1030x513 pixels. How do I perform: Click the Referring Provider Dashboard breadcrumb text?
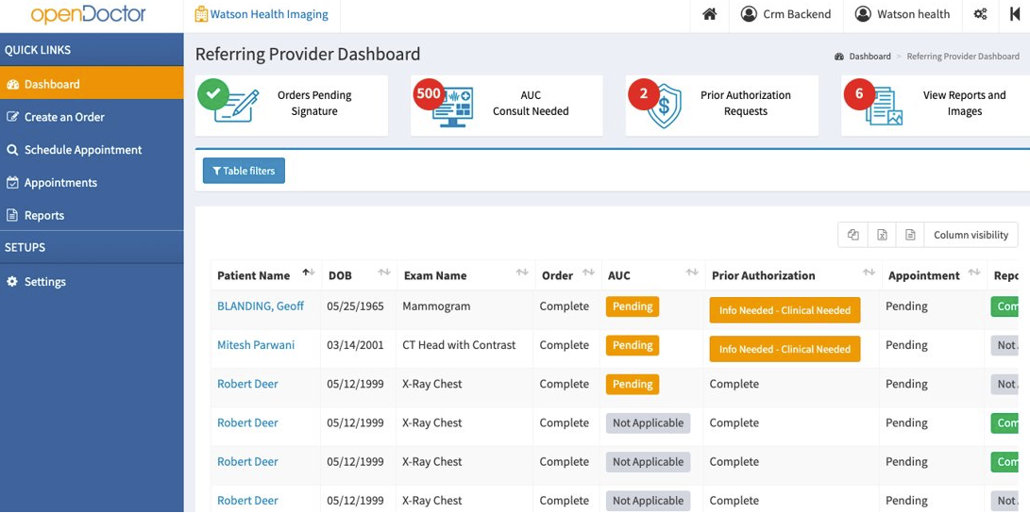(963, 57)
